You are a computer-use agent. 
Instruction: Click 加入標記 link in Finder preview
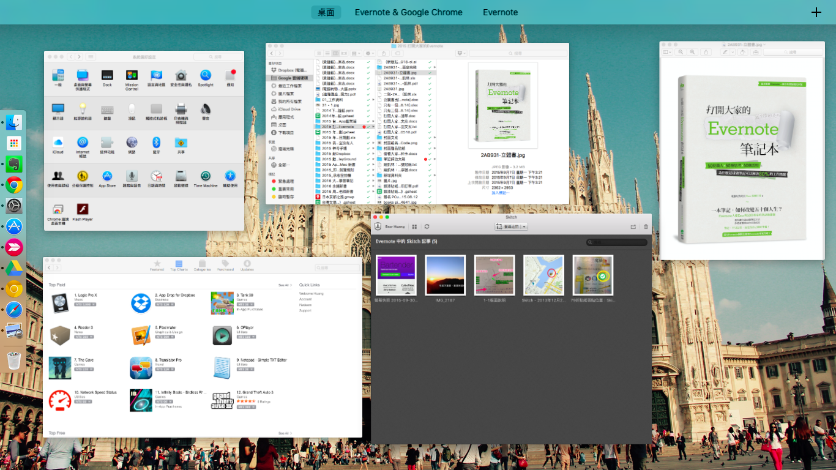pos(500,193)
